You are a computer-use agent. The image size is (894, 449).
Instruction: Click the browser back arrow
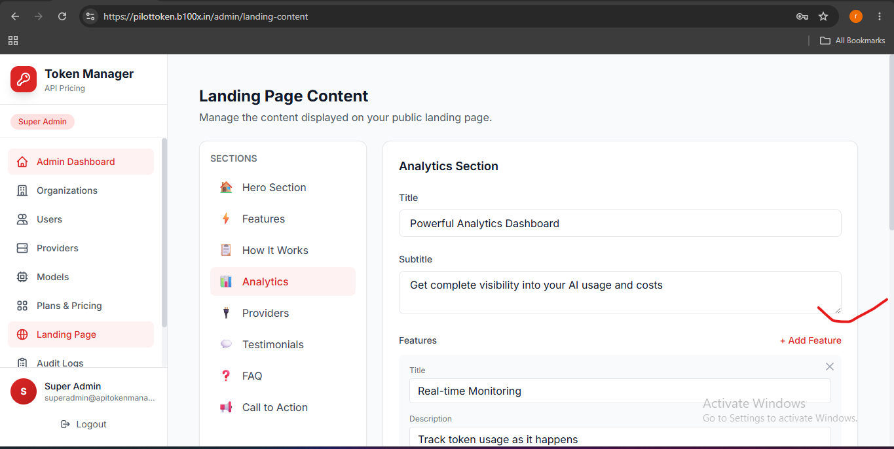point(15,16)
